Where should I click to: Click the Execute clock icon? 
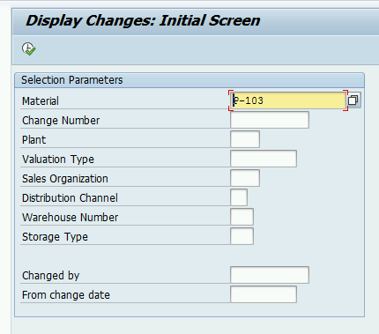click(28, 48)
